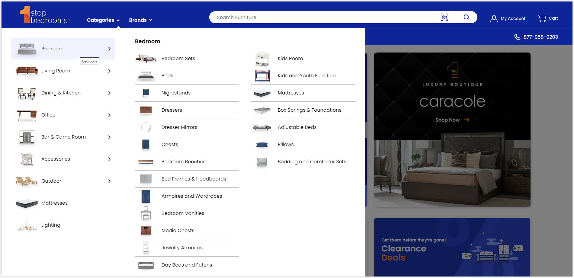574x278 pixels.
Task: Click the Bedroom Vanities thumbnail icon
Action: (x=146, y=213)
